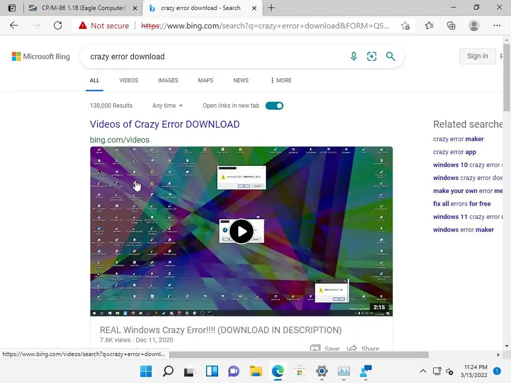The width and height of the screenshot is (511, 383).
Task: Open Task View in taskbar
Action: tap(189, 371)
